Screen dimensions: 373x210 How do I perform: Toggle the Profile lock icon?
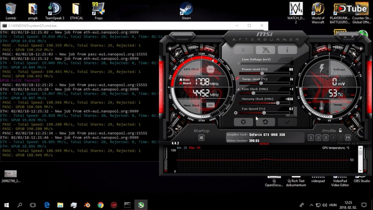pos(340,130)
